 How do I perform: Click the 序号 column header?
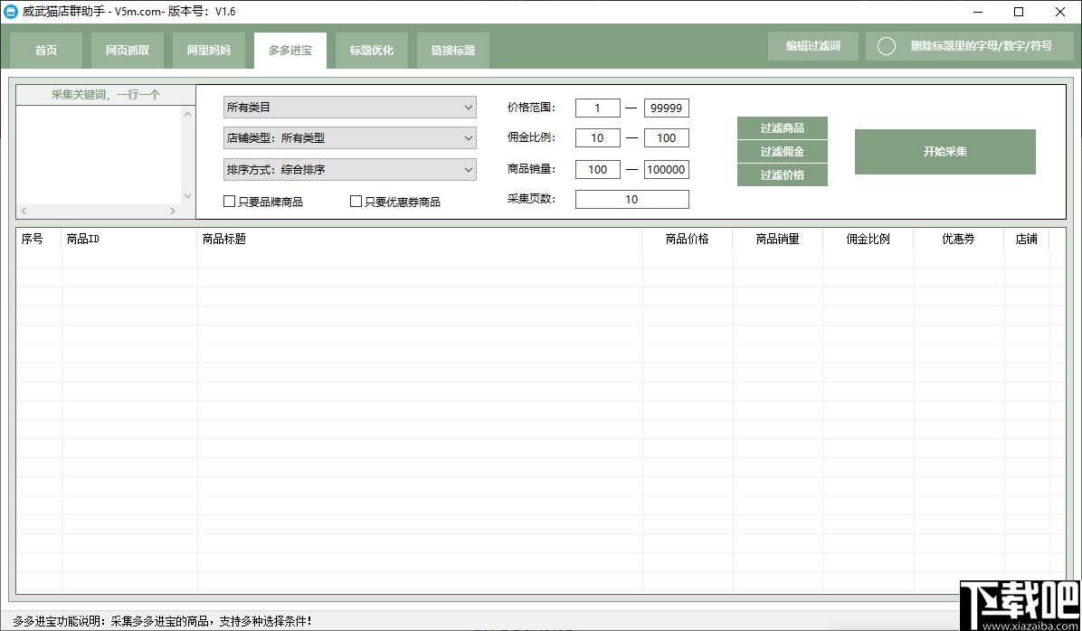coord(39,240)
